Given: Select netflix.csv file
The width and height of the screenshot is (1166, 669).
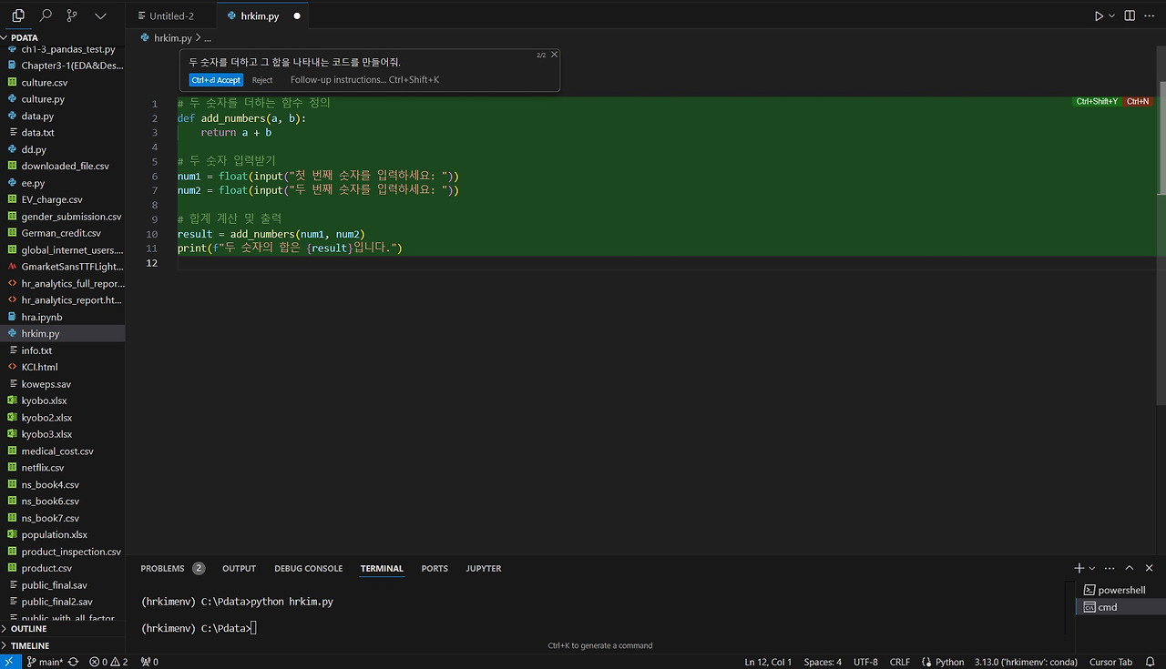Looking at the screenshot, I should (x=63, y=468).
